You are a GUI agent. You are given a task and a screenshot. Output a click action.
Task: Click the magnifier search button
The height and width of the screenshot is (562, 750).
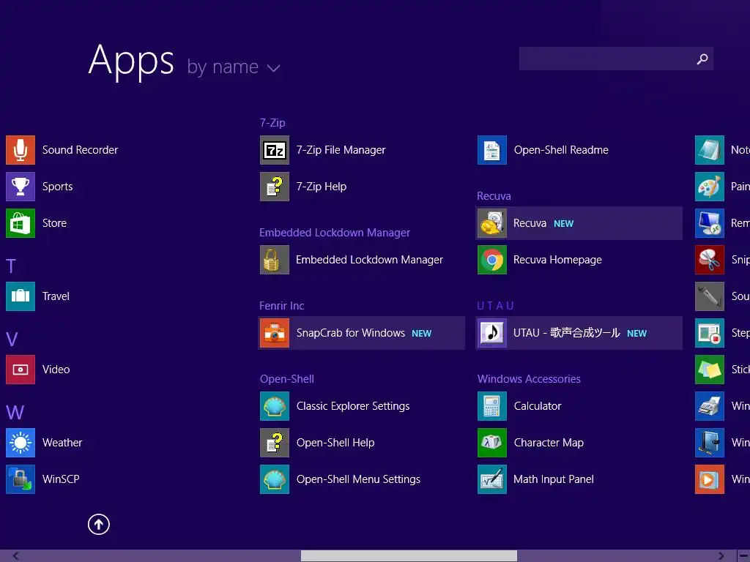pos(702,59)
